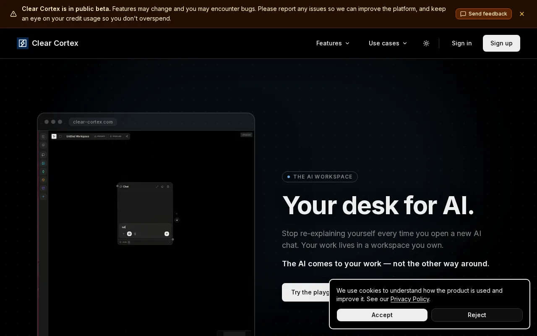
Task: Click the THE AI WORKSPACE badge
Action: [x=320, y=177]
